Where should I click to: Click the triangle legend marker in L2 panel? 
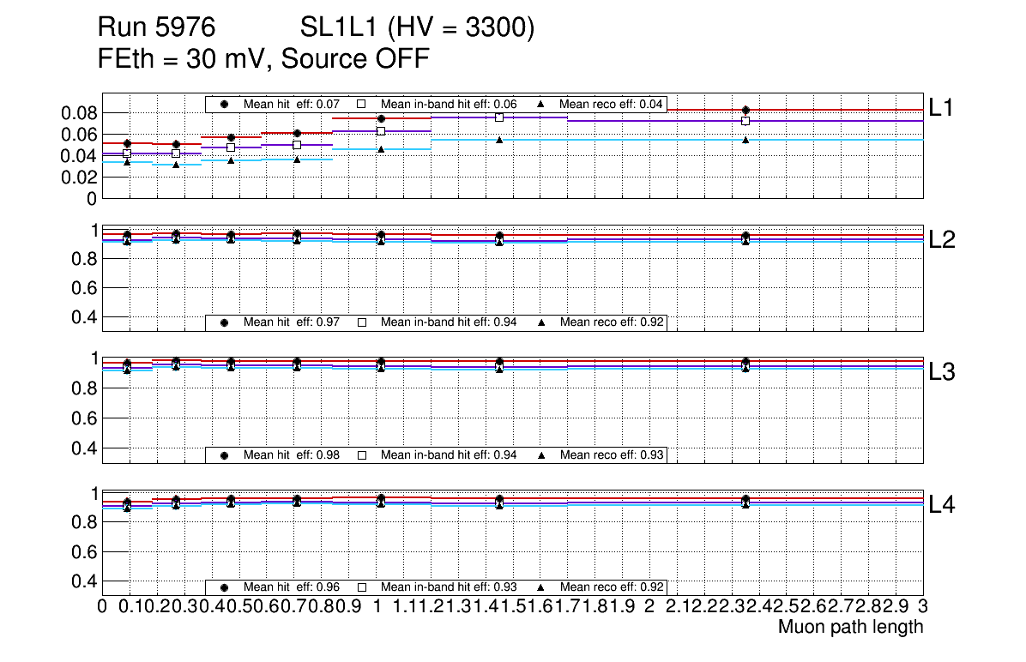click(541, 322)
